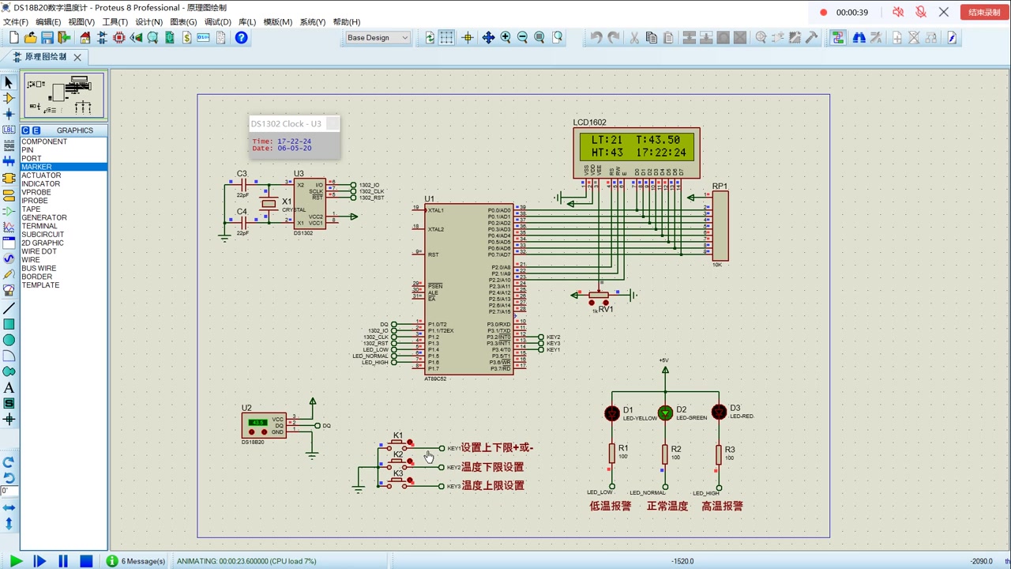Image resolution: width=1011 pixels, height=569 pixels.
Task: Open the Base Design dropdown
Action: point(378,38)
